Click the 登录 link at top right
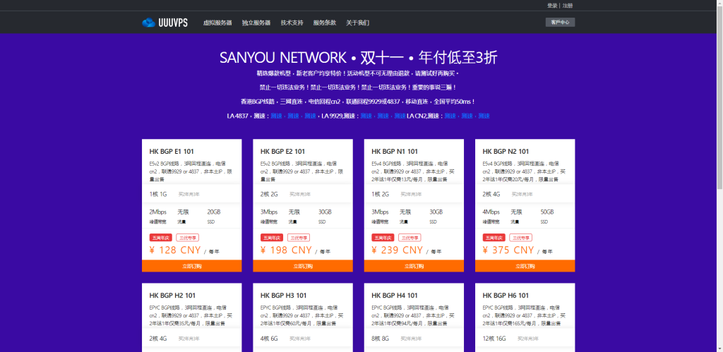723x352 pixels. click(552, 6)
